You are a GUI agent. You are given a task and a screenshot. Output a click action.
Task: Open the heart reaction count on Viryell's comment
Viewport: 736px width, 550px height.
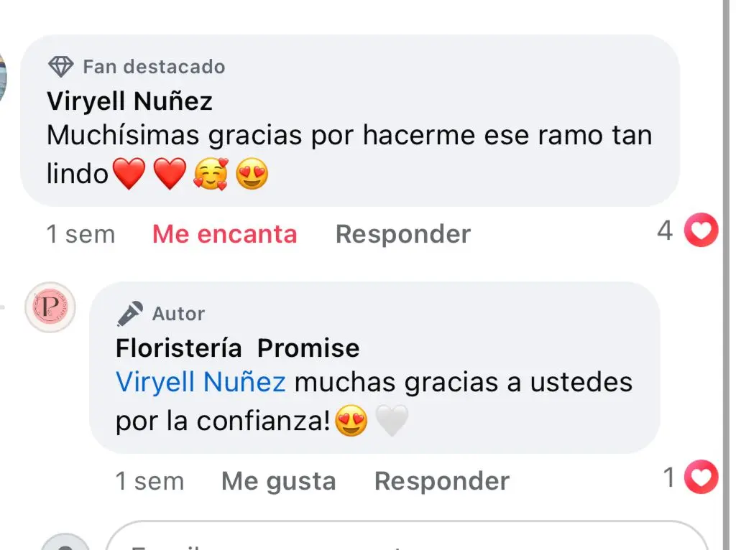pos(688,230)
